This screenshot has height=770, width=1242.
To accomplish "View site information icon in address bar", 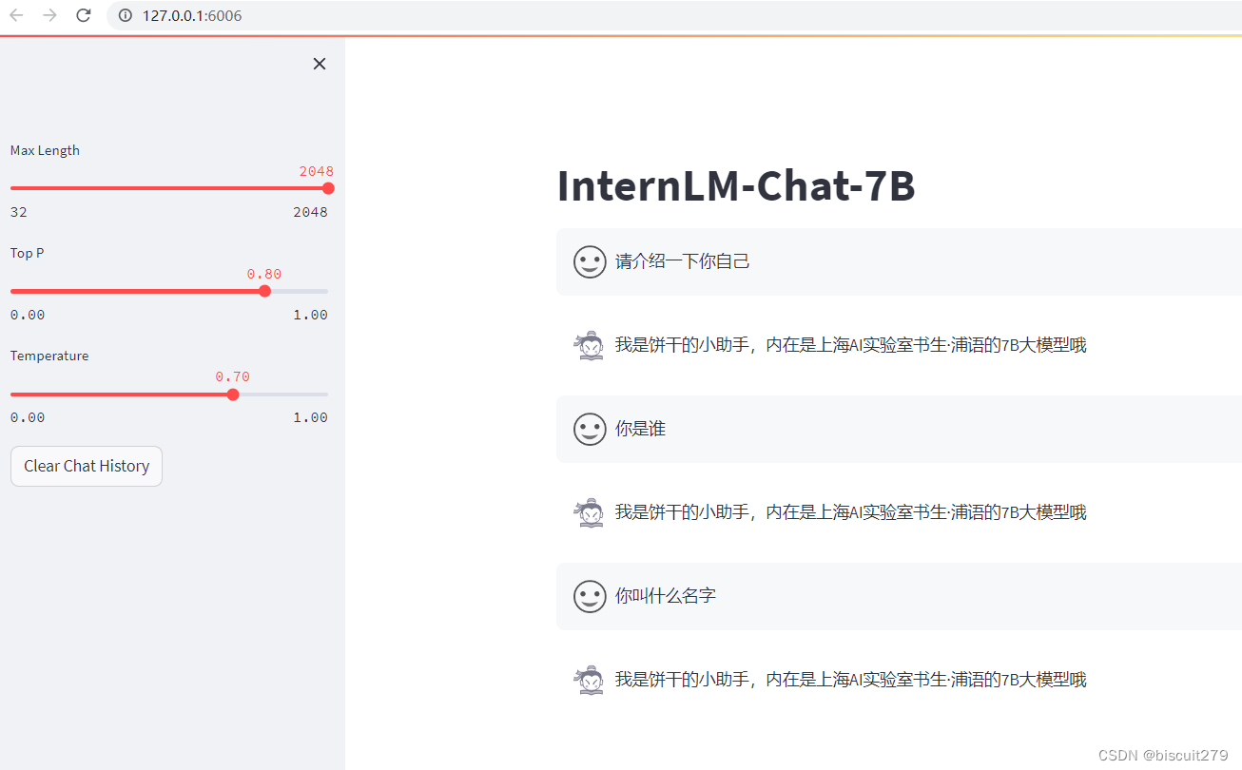I will coord(125,15).
